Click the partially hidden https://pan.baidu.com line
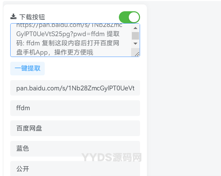 [69, 26]
